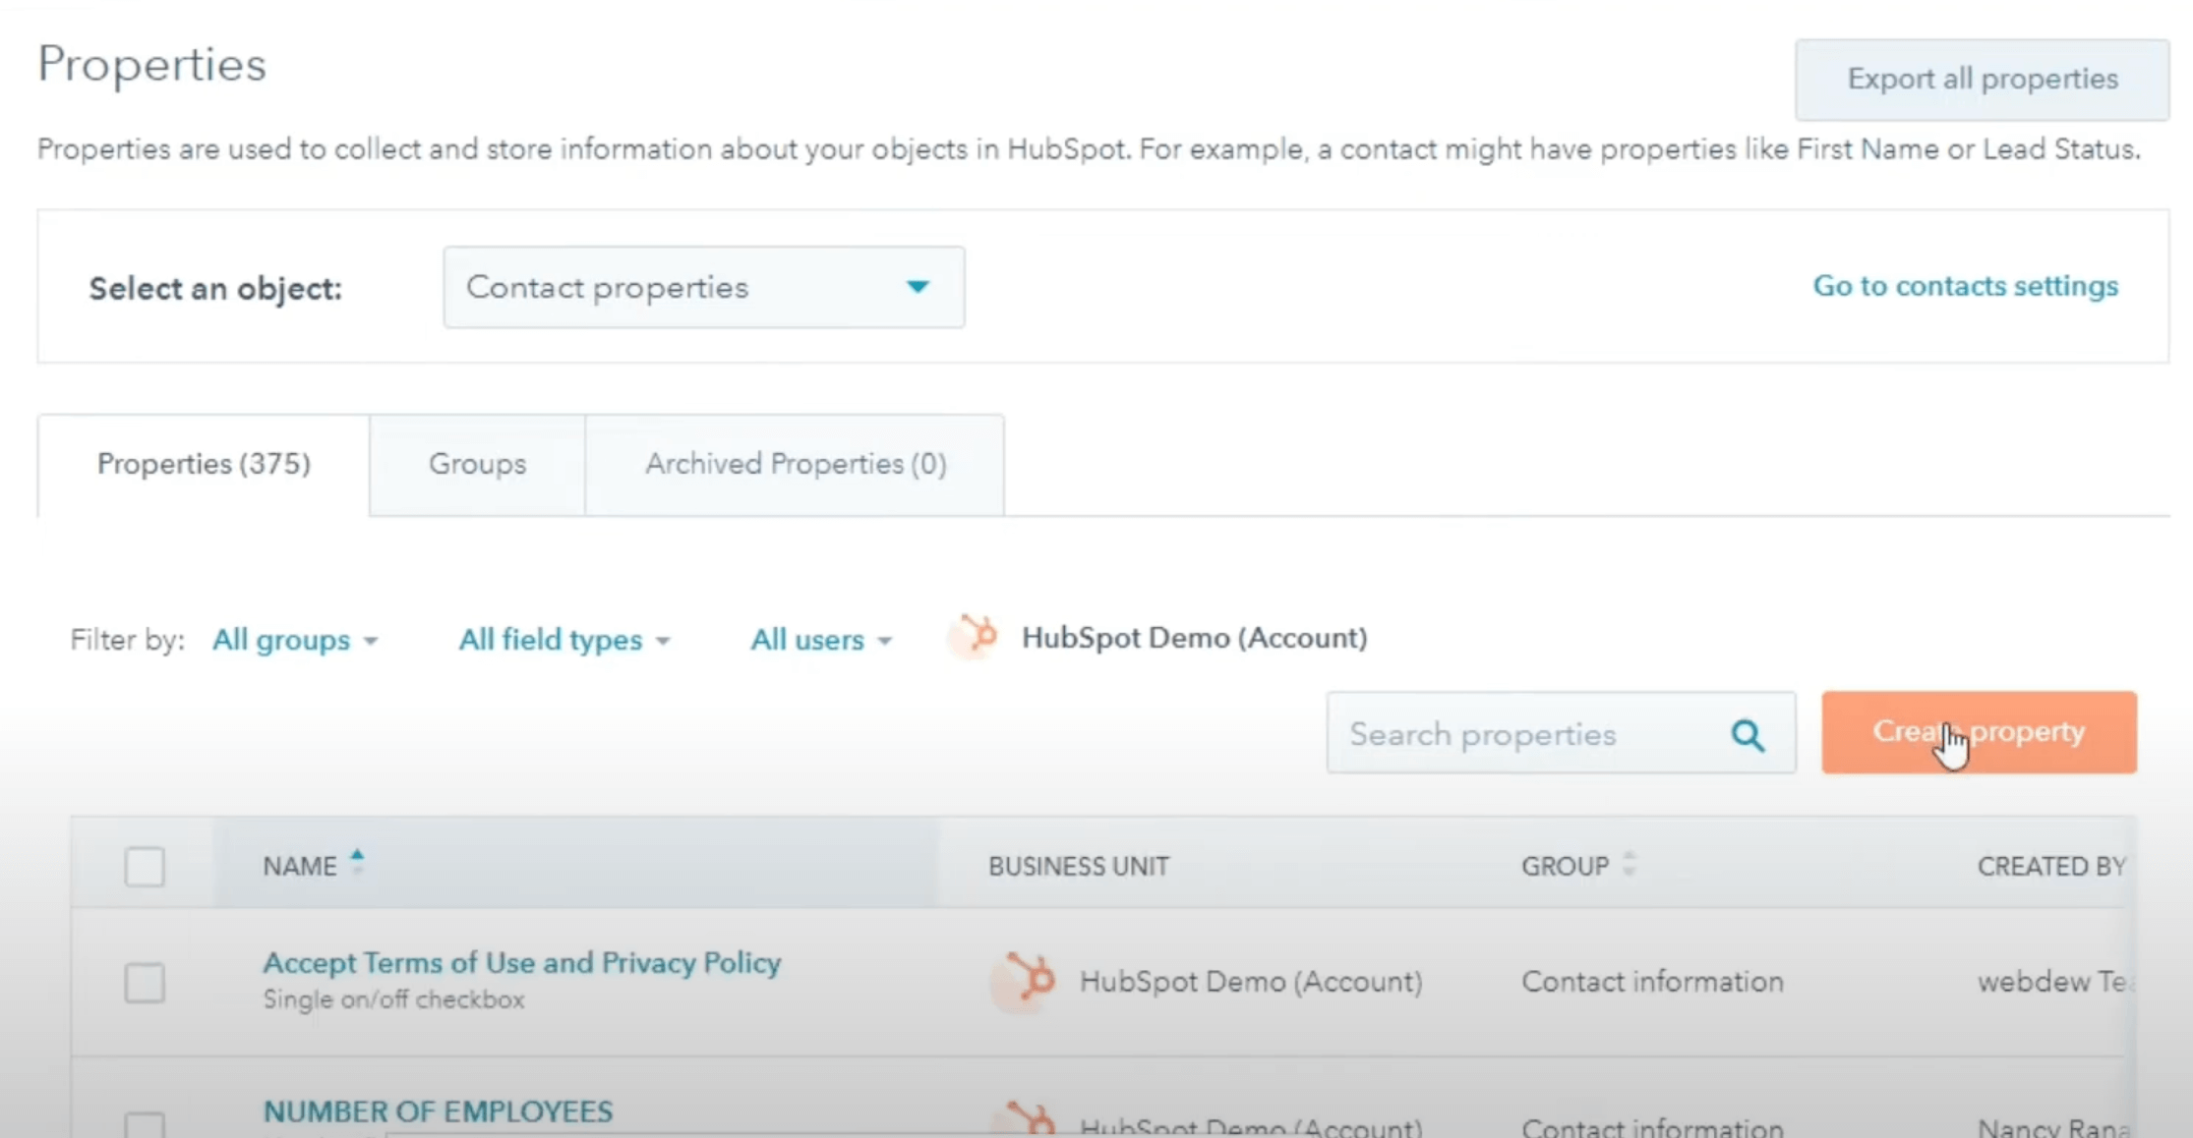
Task: Open the Contact properties object dropdown
Action: click(703, 287)
